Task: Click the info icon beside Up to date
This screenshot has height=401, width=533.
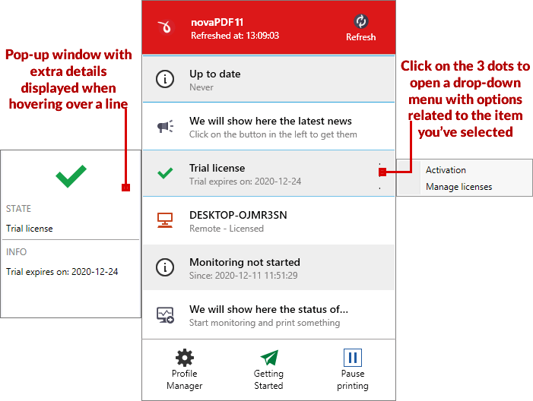Action: (165, 79)
